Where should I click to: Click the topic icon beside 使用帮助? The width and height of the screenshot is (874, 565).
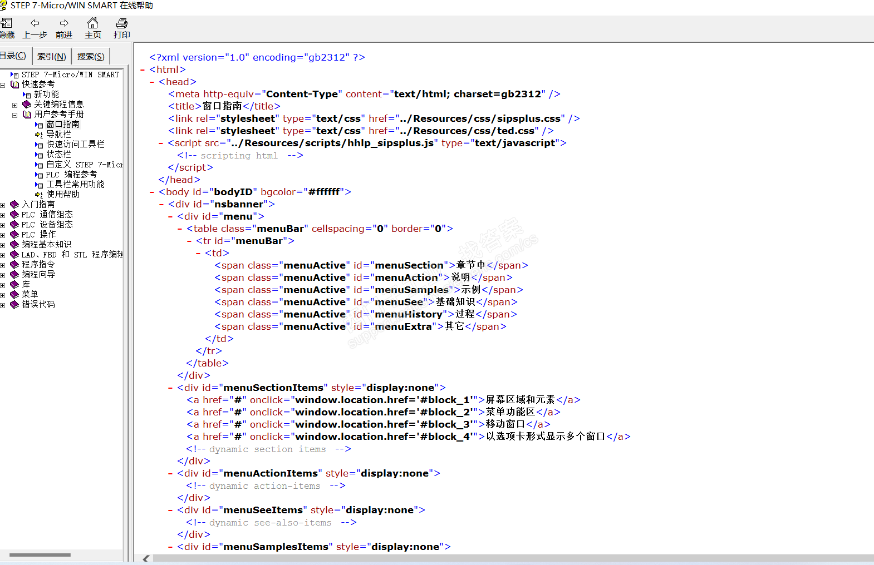point(39,195)
